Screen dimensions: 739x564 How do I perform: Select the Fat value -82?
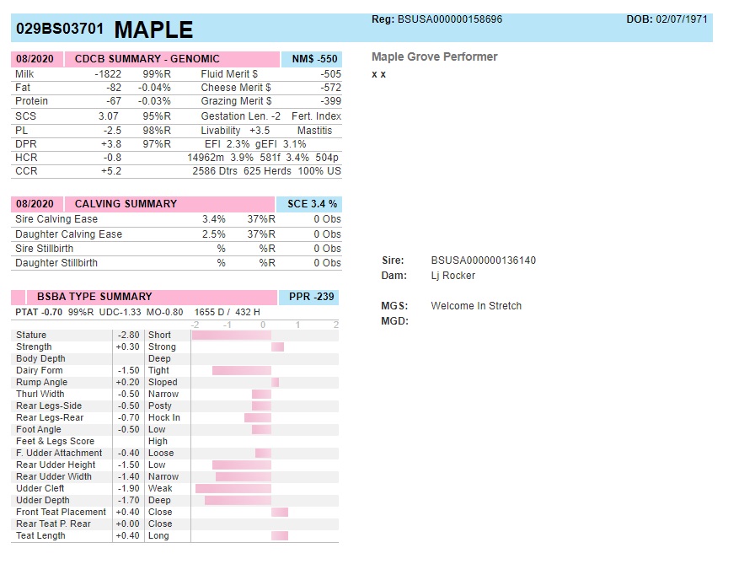point(114,88)
